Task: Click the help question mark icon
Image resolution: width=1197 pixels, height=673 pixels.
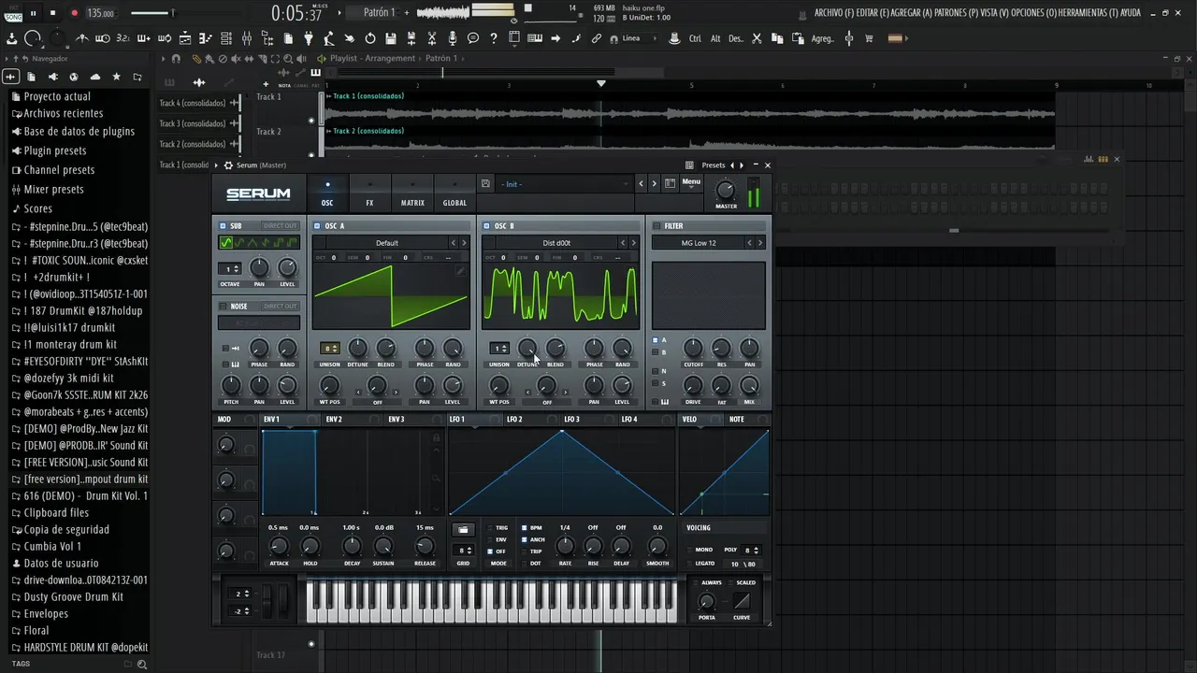Action: point(494,38)
